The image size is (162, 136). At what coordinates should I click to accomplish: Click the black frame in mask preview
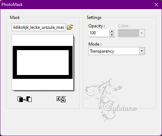coord(43,48)
